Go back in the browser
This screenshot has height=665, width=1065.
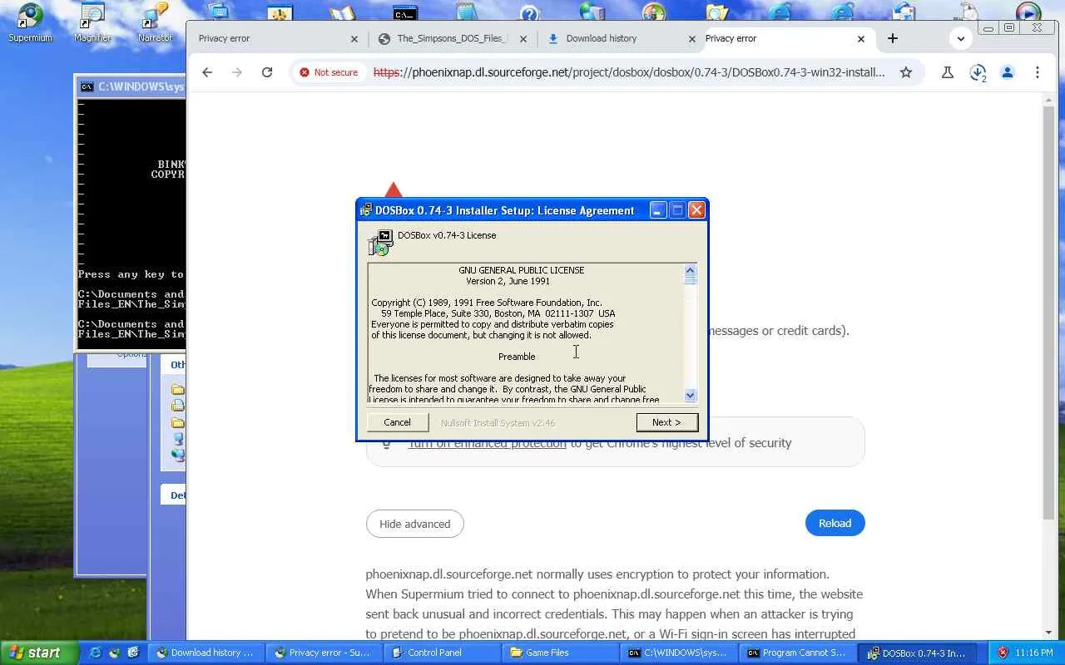click(207, 72)
